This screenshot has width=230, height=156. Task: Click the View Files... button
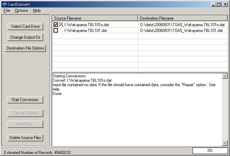pos(25,124)
